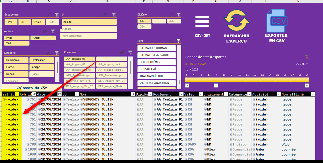This screenshot has height=163, width=323.
Task: Open the tyh_id column filter dropdown
Action: click(34, 94)
